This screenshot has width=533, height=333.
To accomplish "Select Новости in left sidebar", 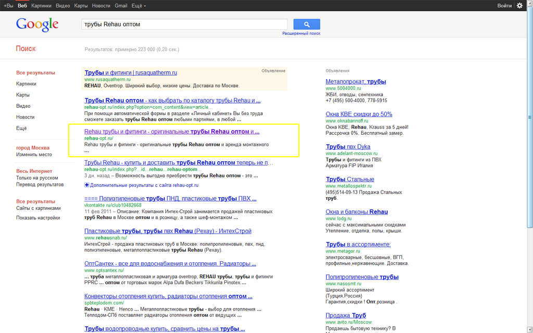I will click(x=26, y=117).
